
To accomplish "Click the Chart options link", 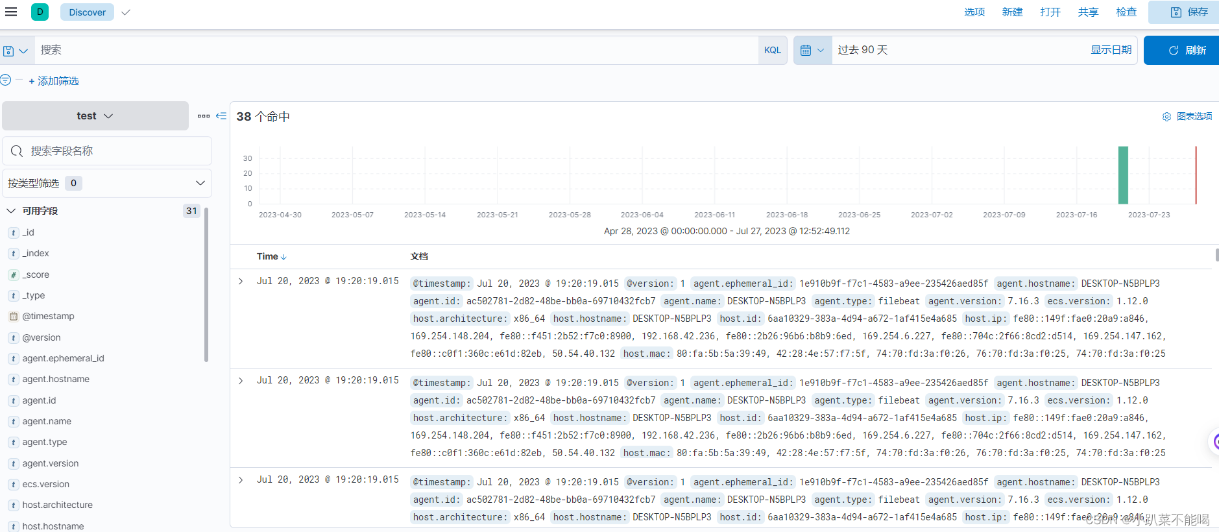I will tap(1194, 117).
